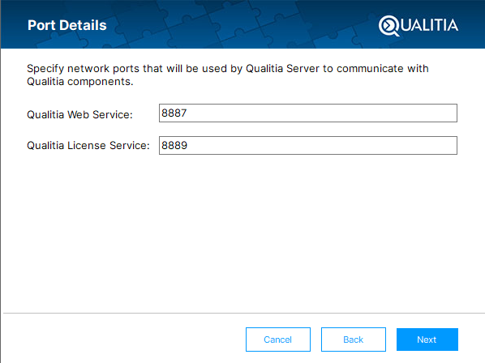This screenshot has width=485, height=363.
Task: Select the Qualitia License Service port field
Action: coord(308,146)
